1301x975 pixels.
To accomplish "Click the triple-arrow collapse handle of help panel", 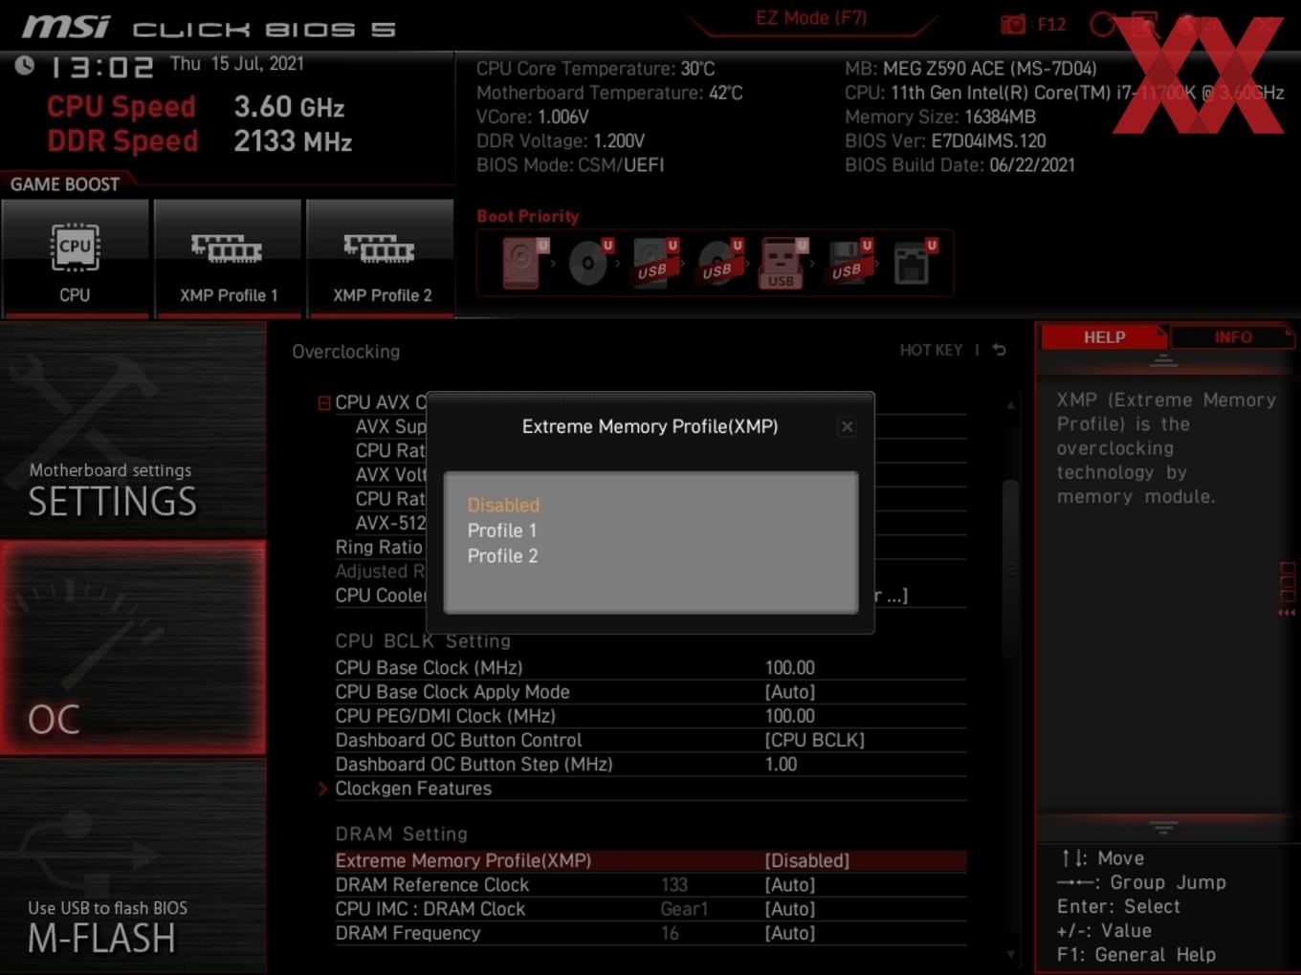I will [1287, 613].
